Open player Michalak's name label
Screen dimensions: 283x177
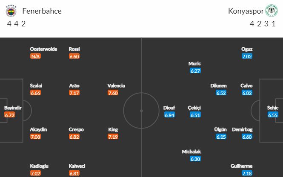192,151
